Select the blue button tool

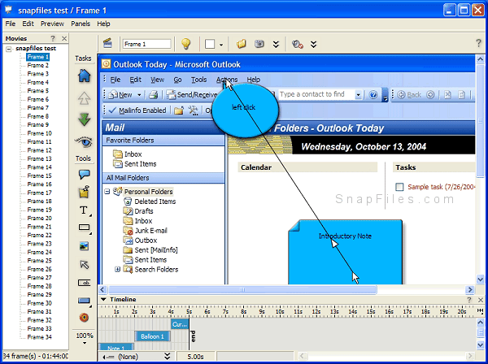pyautogui.click(x=84, y=301)
